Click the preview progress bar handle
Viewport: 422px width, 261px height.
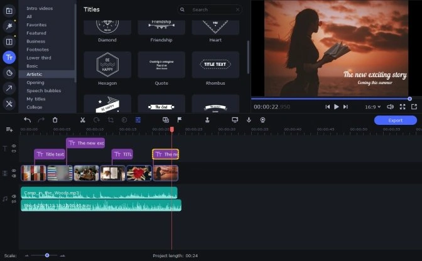409,99
